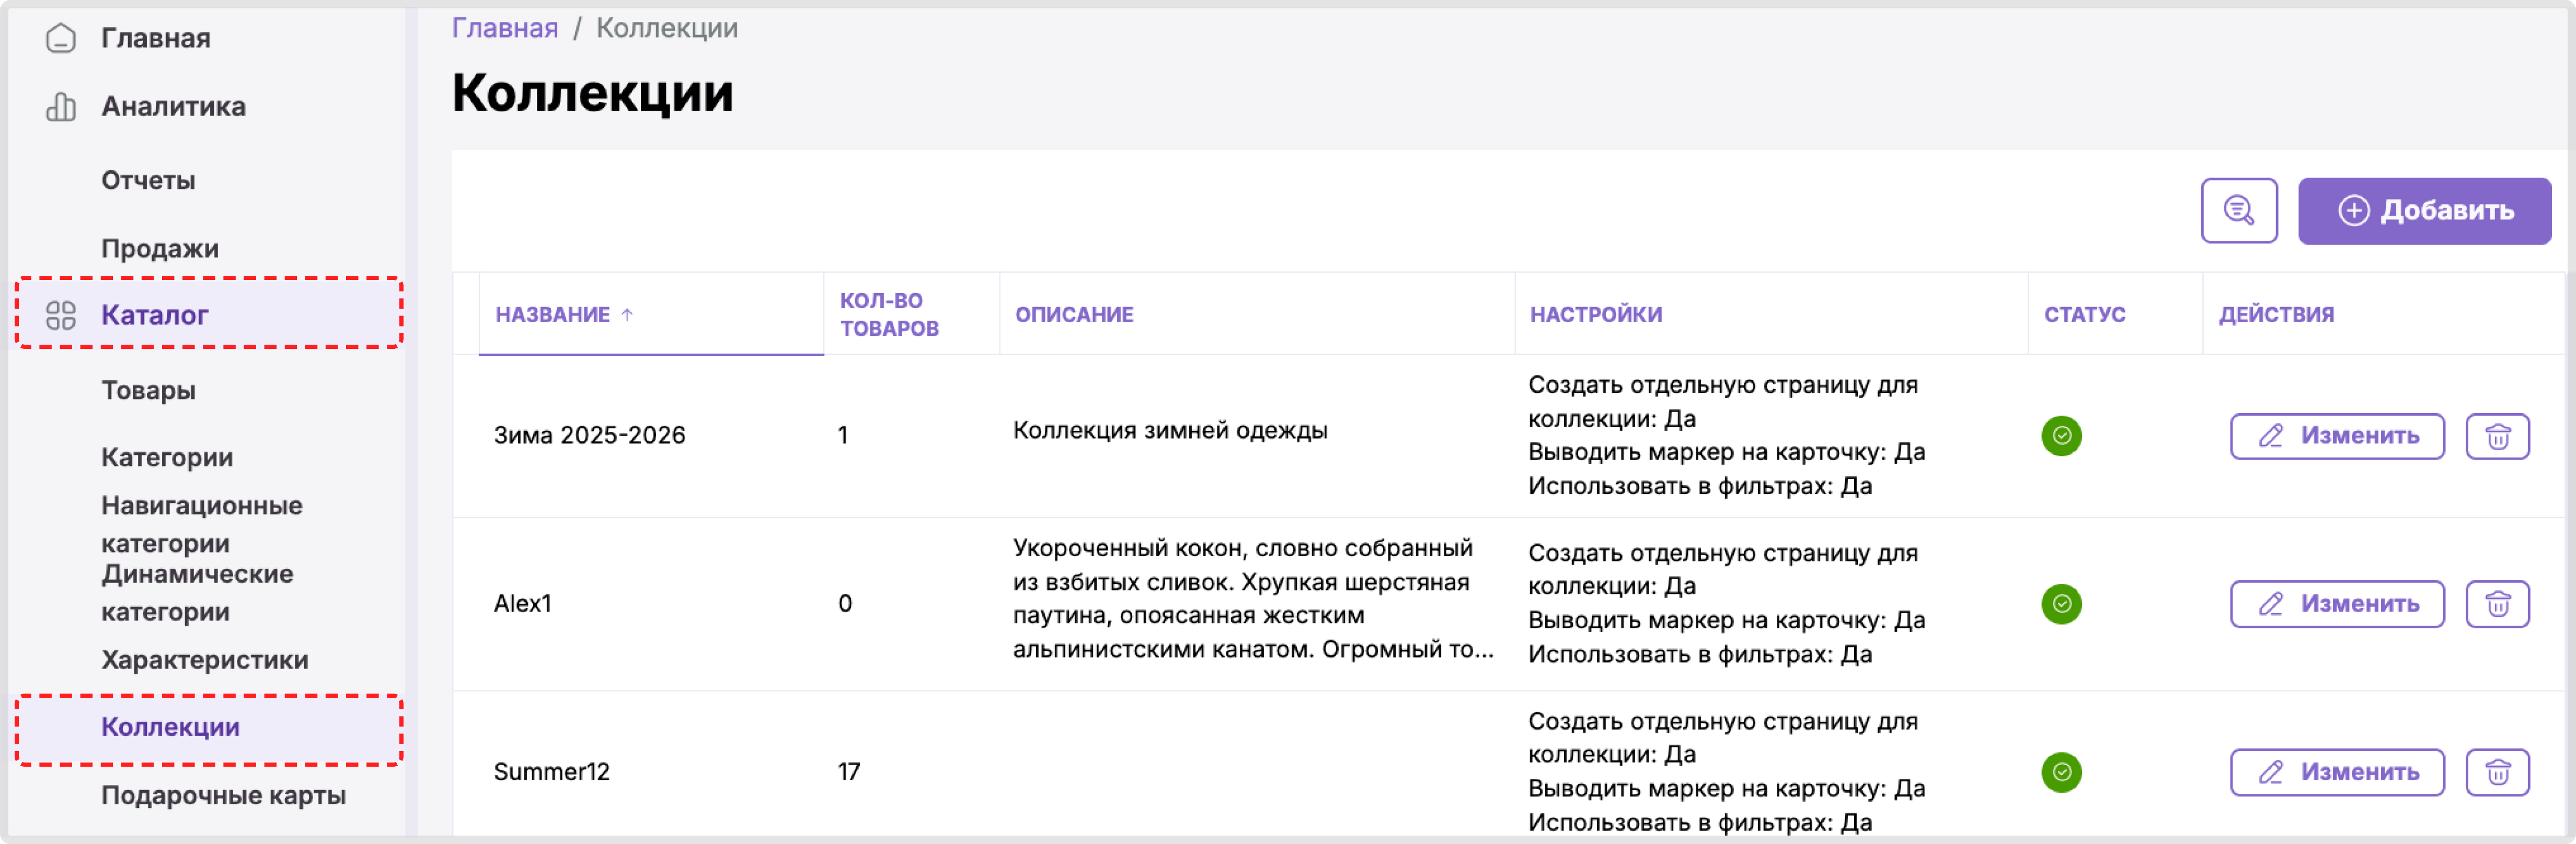Open Подарочные карты in the sidebar
Image resolution: width=2576 pixels, height=844 pixels.
pos(224,796)
